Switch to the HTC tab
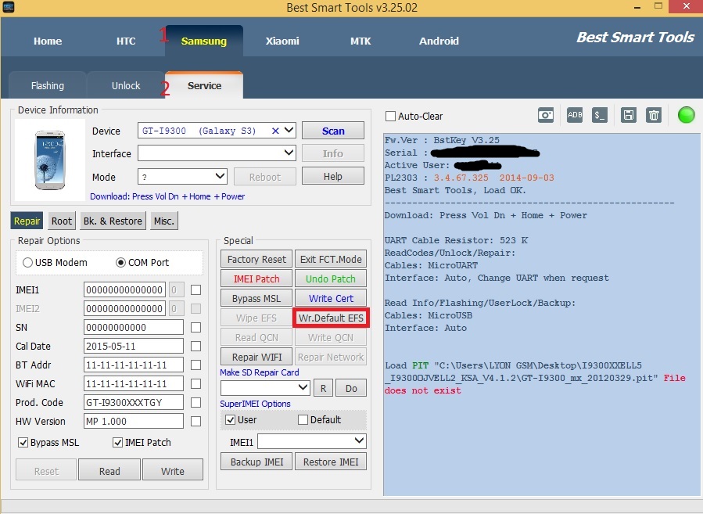 click(126, 41)
